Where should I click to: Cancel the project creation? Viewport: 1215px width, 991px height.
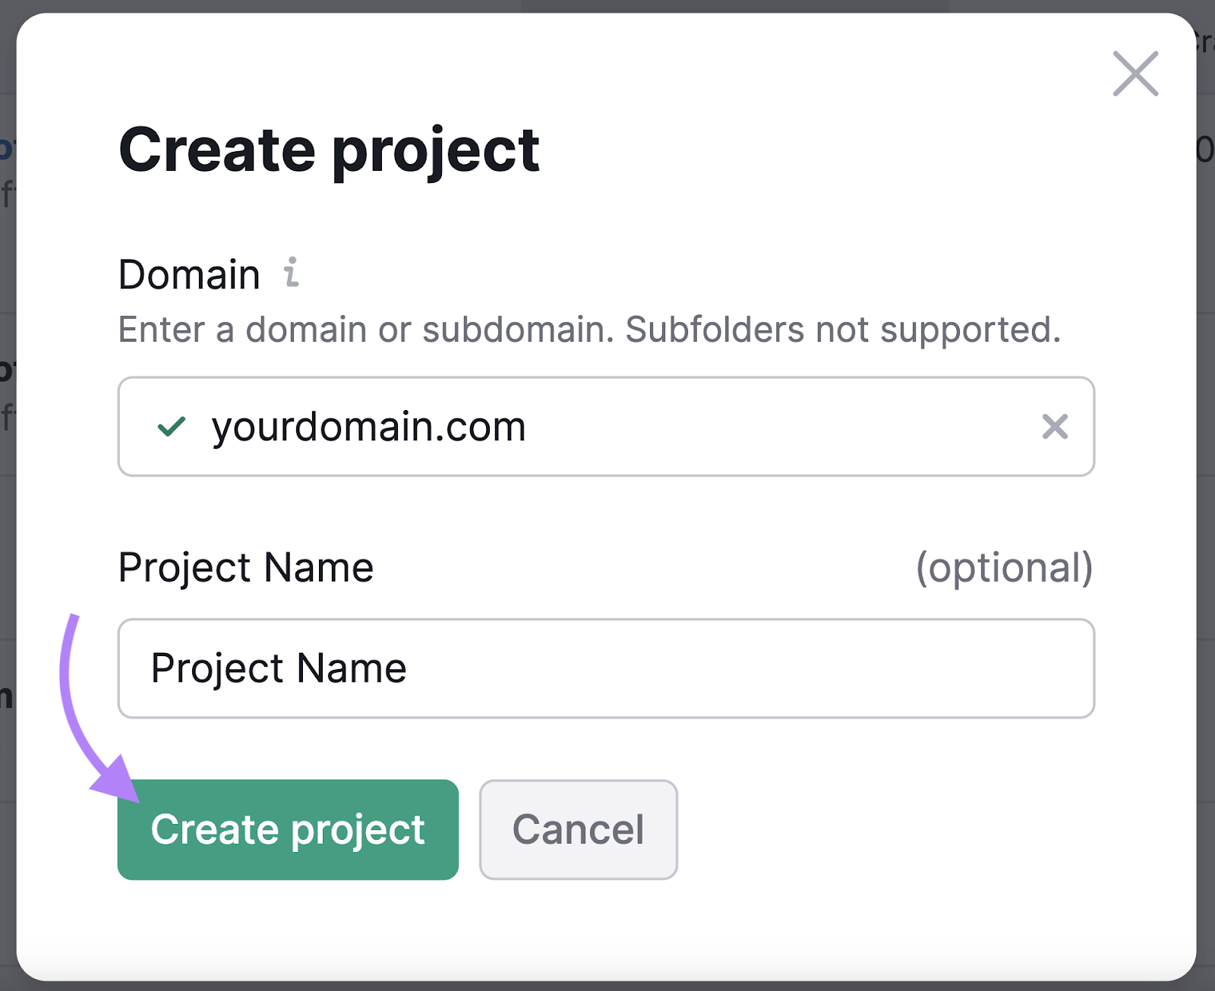[578, 829]
